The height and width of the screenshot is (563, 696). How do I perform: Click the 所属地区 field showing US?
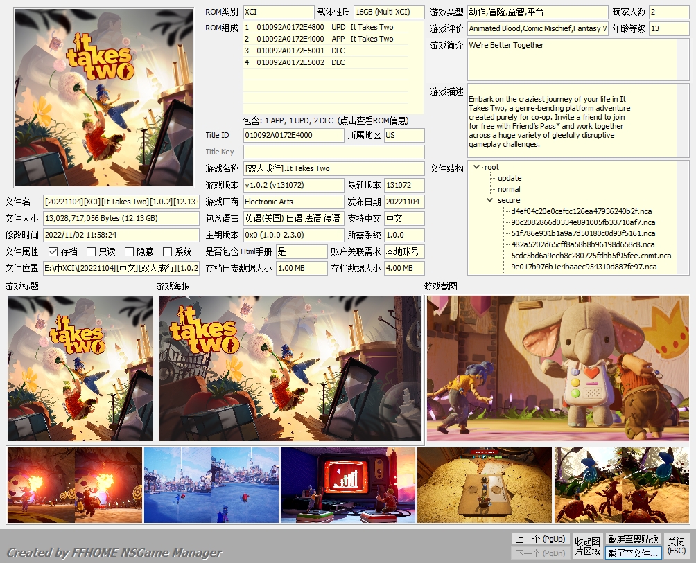pyautogui.click(x=404, y=135)
